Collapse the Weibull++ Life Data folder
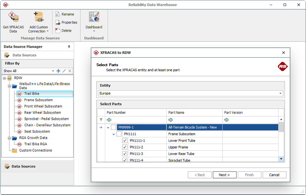The width and height of the screenshot is (306, 195). [9, 86]
